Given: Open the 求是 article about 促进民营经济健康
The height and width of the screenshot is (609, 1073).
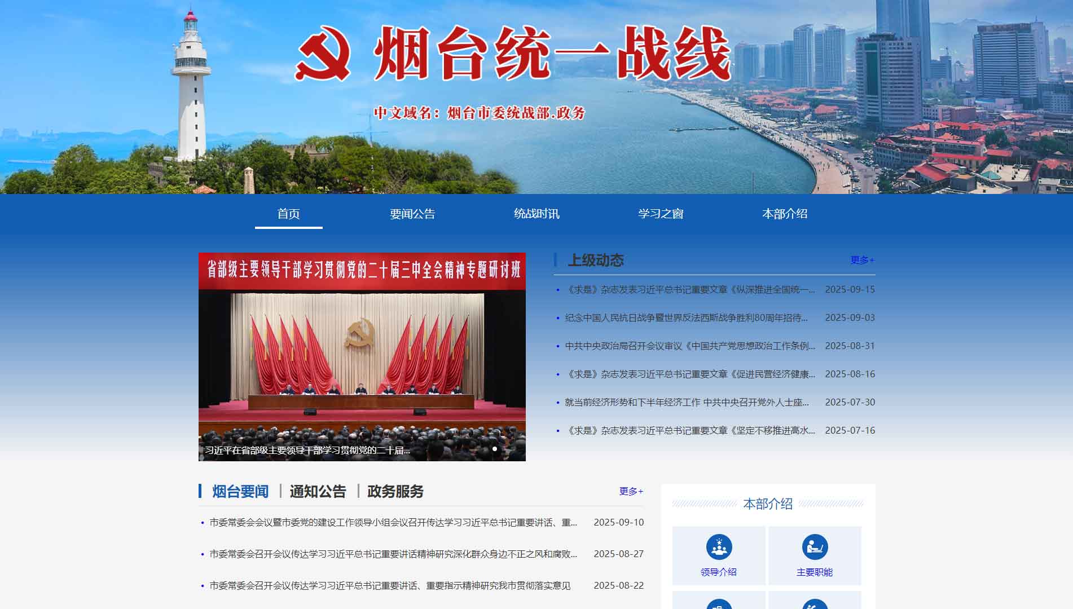Looking at the screenshot, I should [690, 374].
